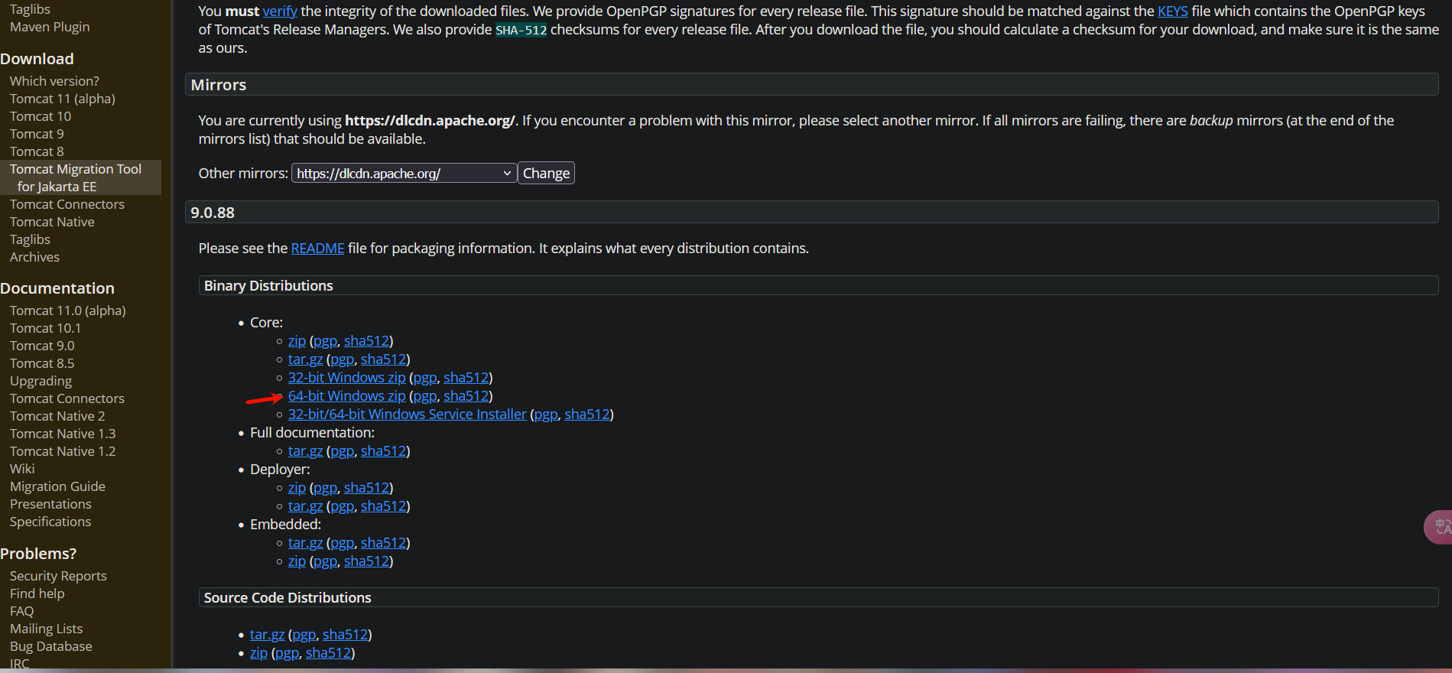Open pgp for source code zip
The width and height of the screenshot is (1452, 673).
pyautogui.click(x=287, y=653)
